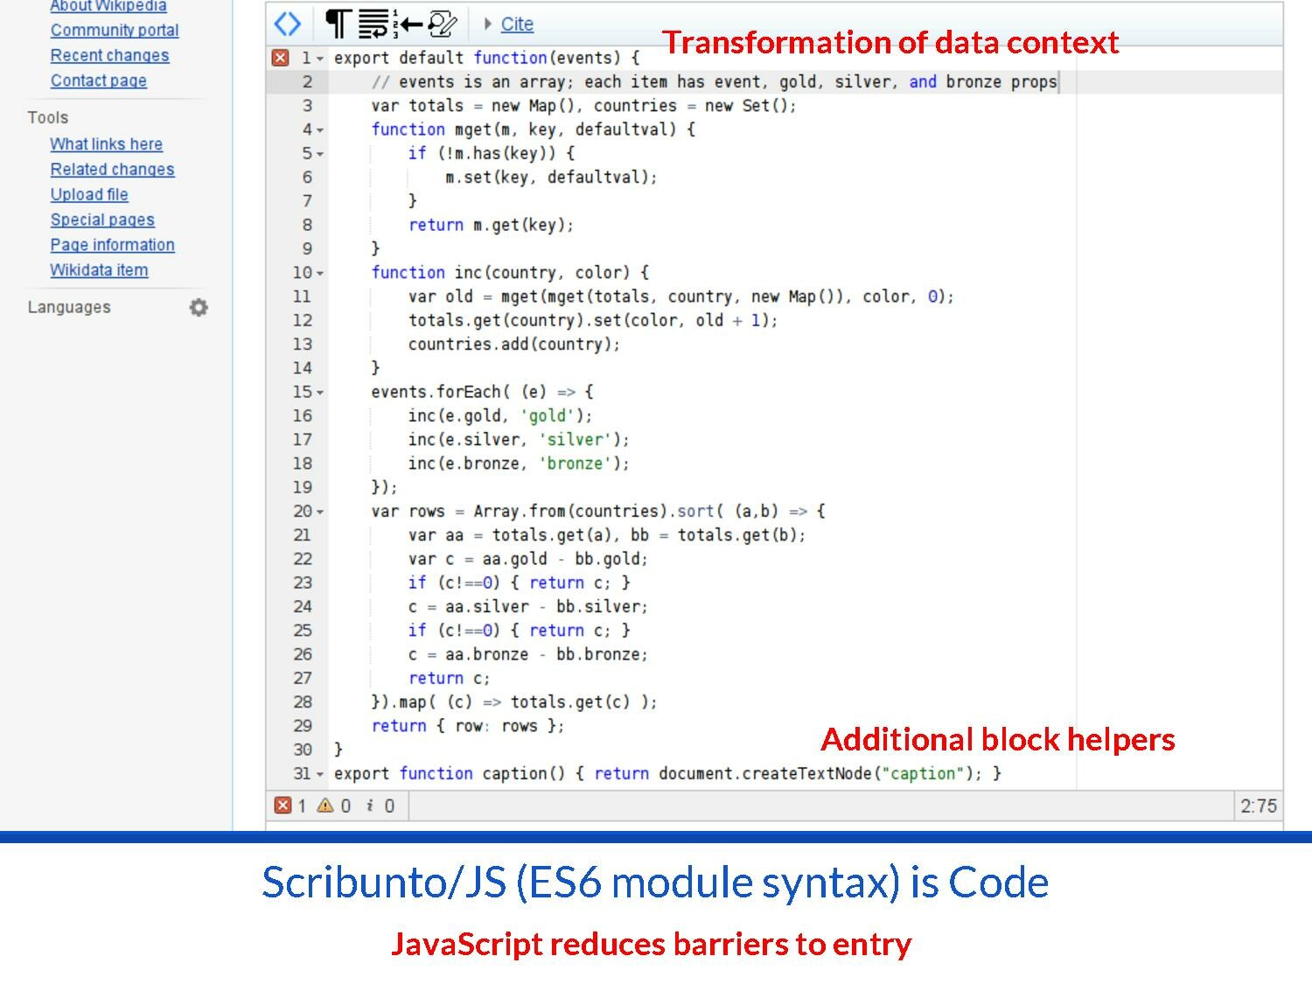This screenshot has height=984, width=1312.
Task: Toggle line wrapping icon in toolbar
Action: click(374, 24)
